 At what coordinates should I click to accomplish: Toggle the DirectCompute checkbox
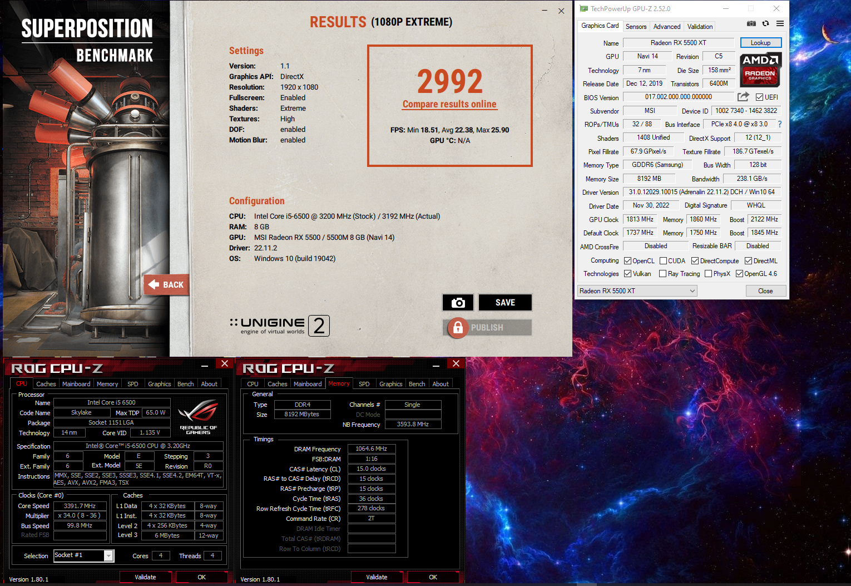695,261
